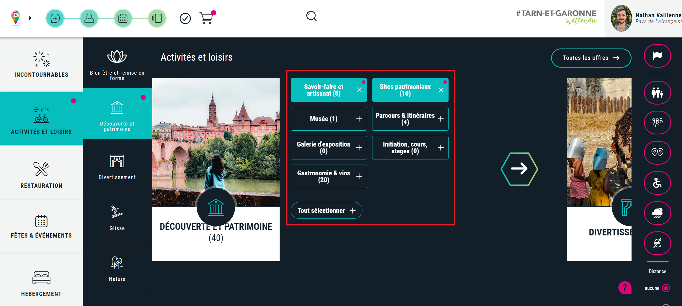682x306 pixels.
Task: Open the shopping cart icon
Action: click(207, 18)
